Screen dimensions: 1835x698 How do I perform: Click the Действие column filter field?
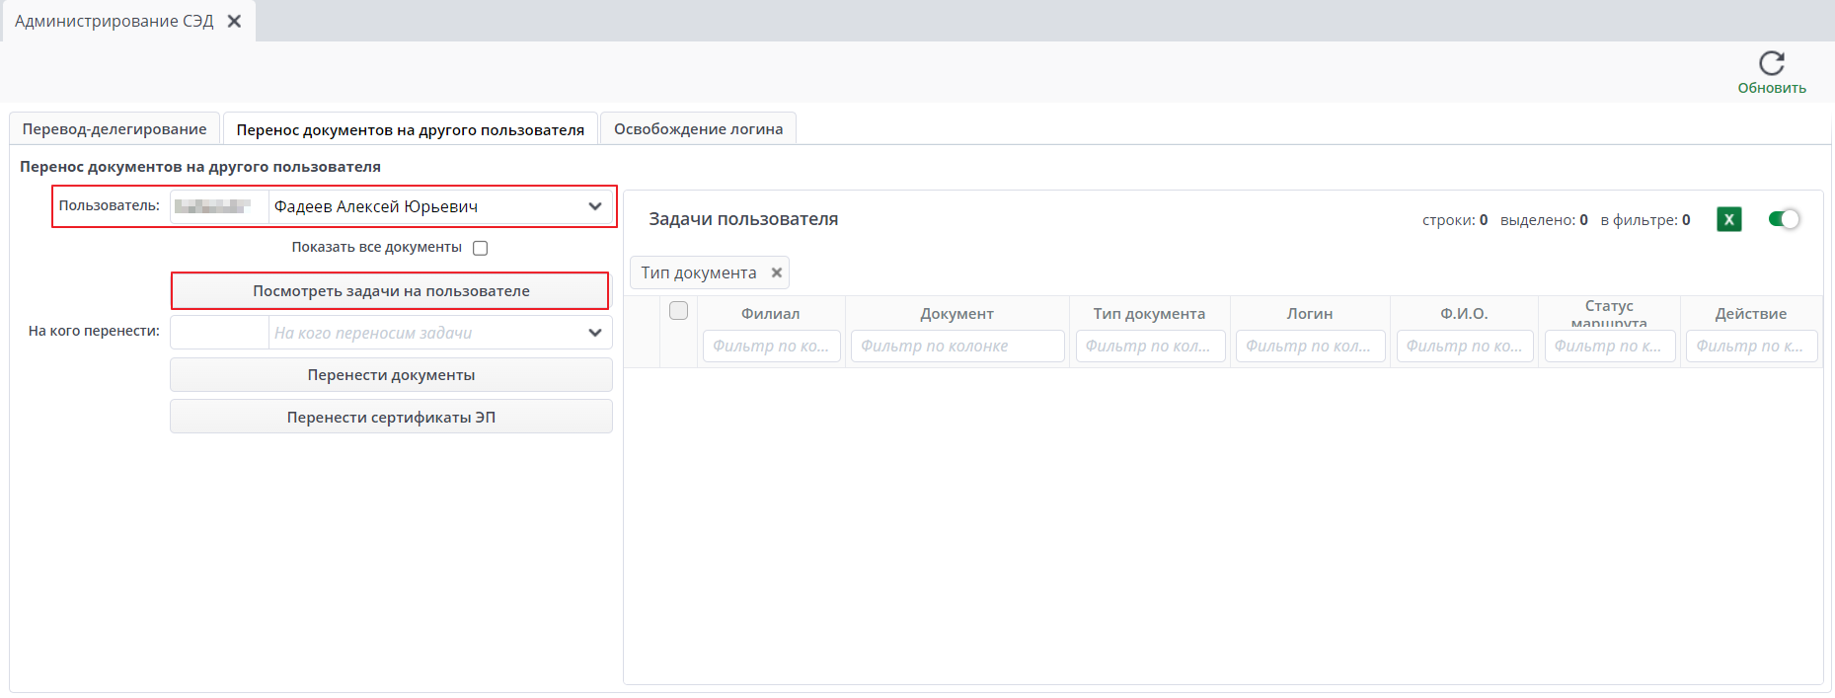pyautogui.click(x=1750, y=347)
